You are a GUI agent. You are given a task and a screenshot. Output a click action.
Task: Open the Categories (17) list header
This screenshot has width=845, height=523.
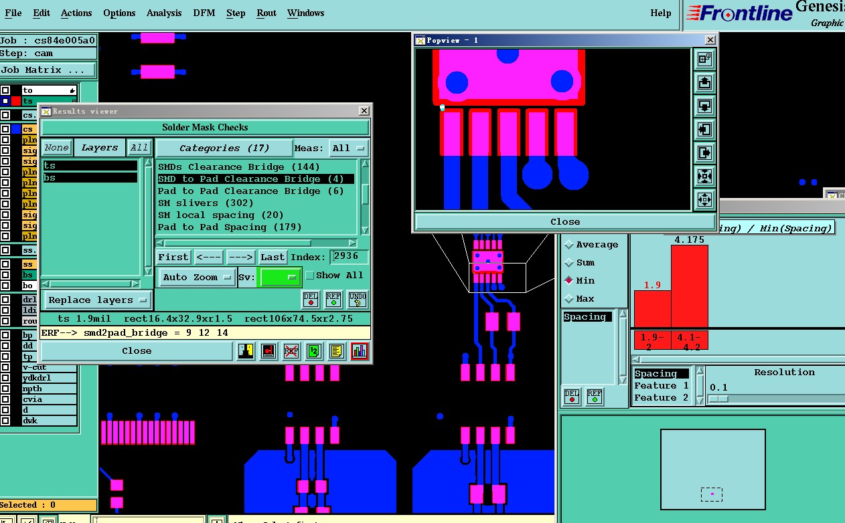224,148
